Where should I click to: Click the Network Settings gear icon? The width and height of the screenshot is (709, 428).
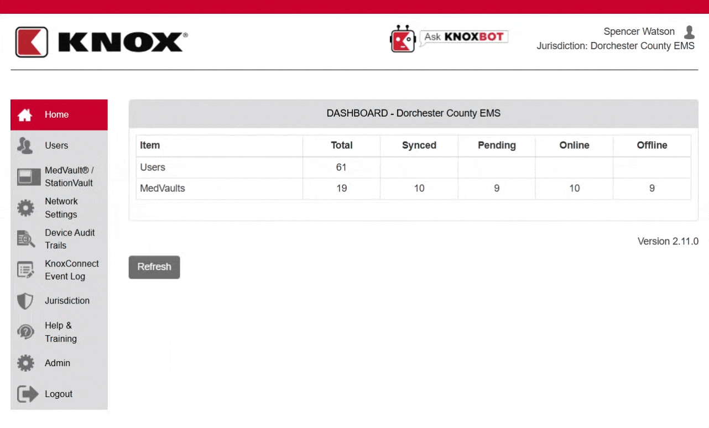pyautogui.click(x=25, y=208)
